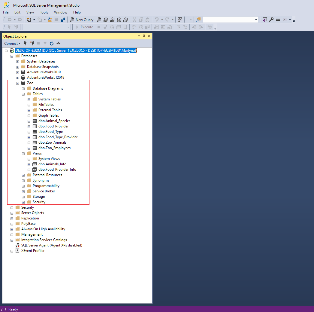
Task: Expand the Management folder
Action: [12, 235]
